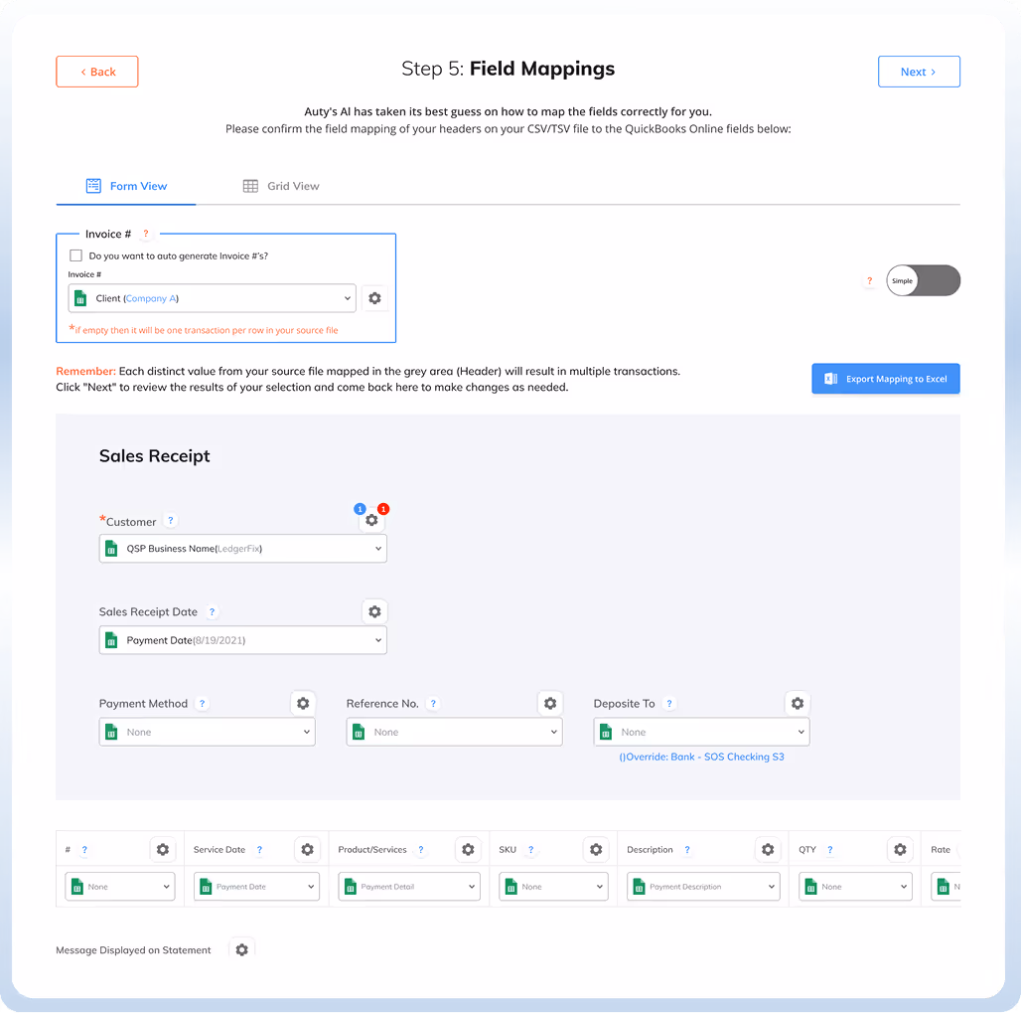Viewport: 1021px width, 1013px height.
Task: Click help question mark beside Customer label
Action: (171, 521)
